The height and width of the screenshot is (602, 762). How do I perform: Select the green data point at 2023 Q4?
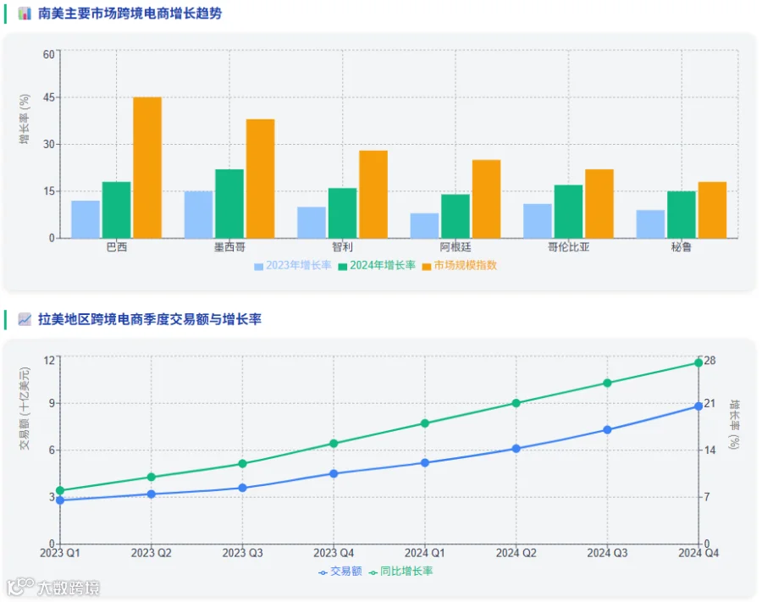click(x=334, y=444)
